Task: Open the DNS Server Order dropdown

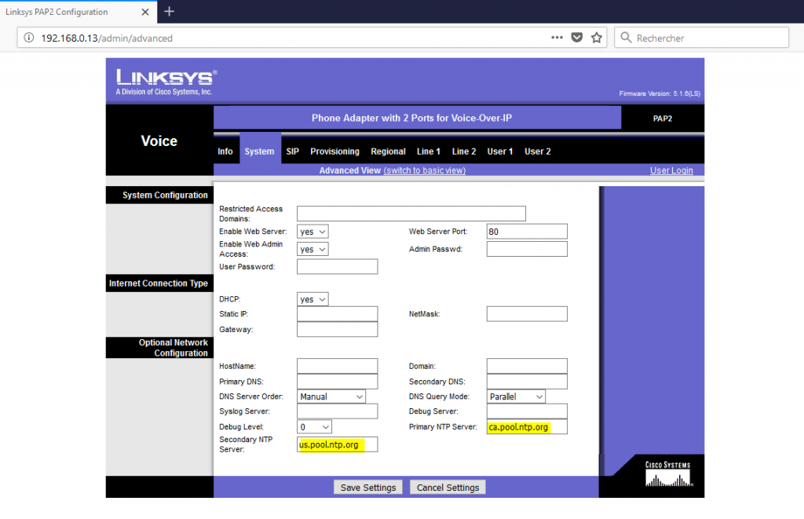Action: pos(331,396)
